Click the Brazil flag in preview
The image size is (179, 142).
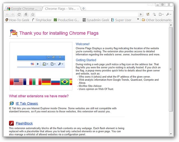tap(65, 82)
